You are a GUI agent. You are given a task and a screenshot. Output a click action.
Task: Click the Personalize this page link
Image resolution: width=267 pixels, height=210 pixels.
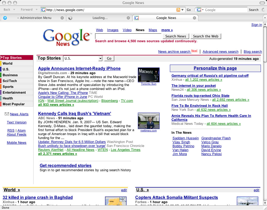click(x=215, y=68)
